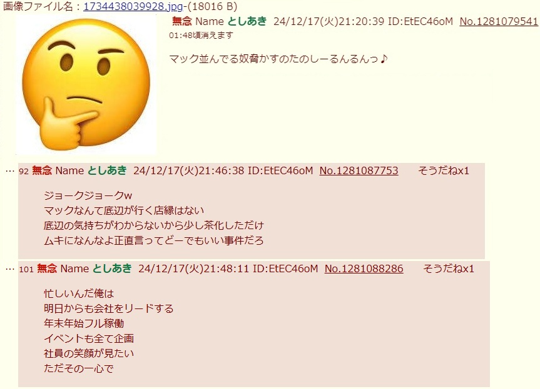The image size is (540, 389).
Task: Click the 無念 title of original post
Action: pyautogui.click(x=182, y=21)
